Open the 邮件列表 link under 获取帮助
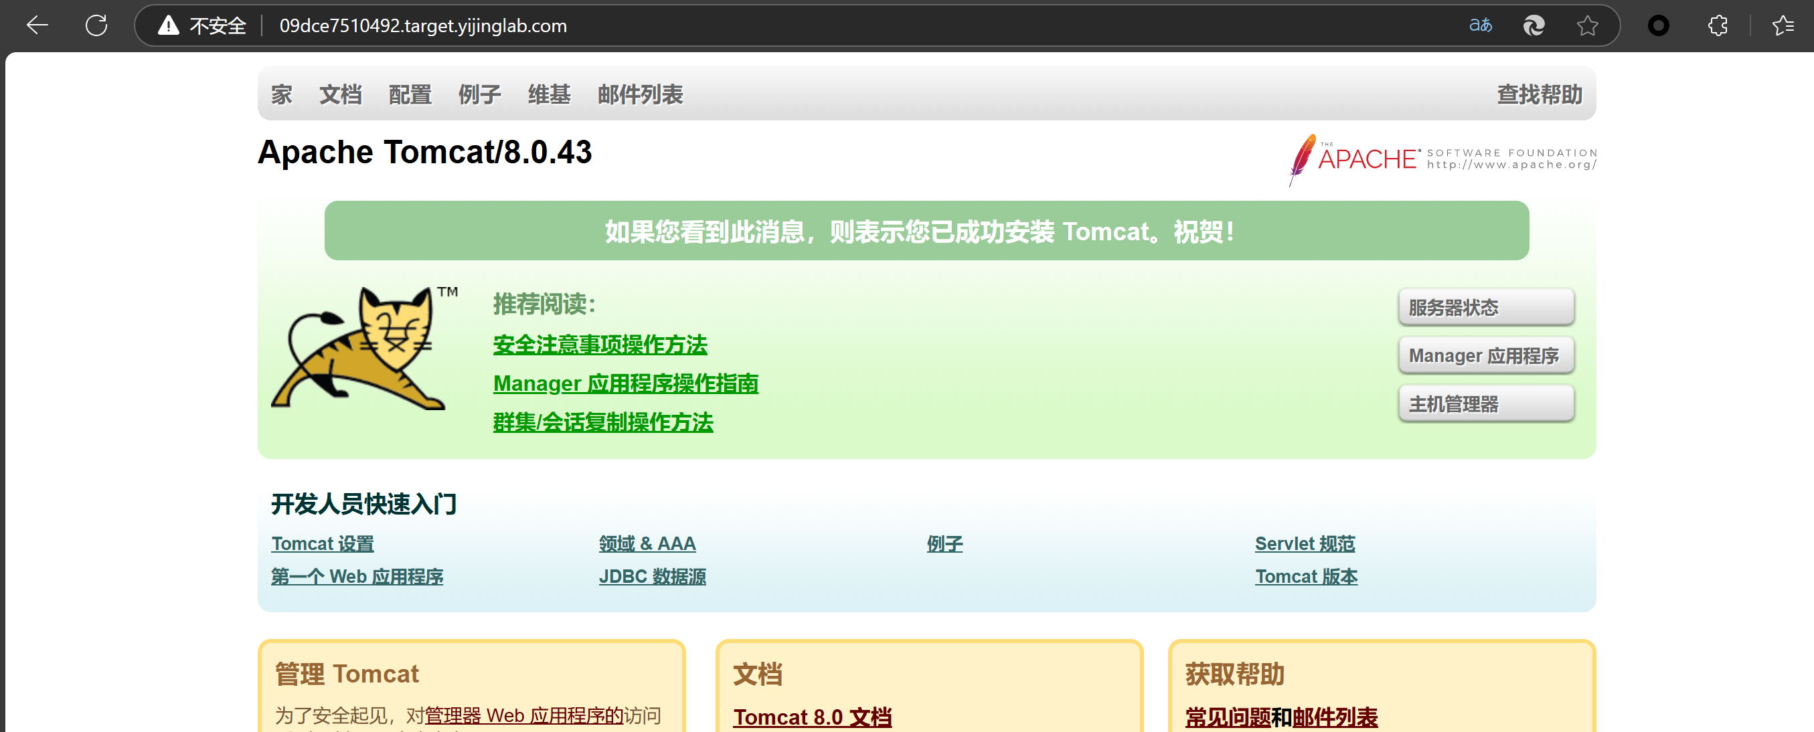The height and width of the screenshot is (732, 1814). point(1335,717)
